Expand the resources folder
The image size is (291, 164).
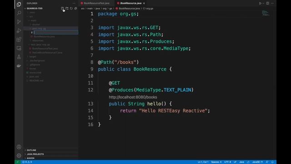[38, 41]
